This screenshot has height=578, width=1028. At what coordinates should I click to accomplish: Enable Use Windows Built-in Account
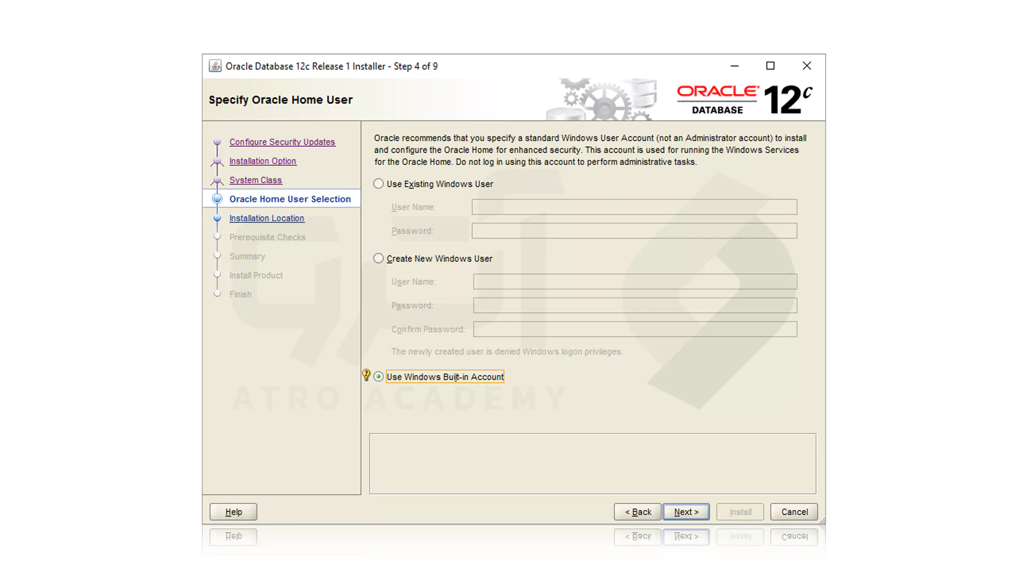click(379, 376)
